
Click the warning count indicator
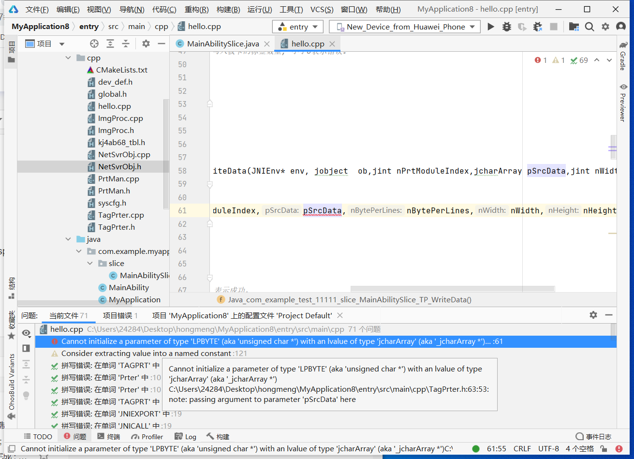[559, 60]
